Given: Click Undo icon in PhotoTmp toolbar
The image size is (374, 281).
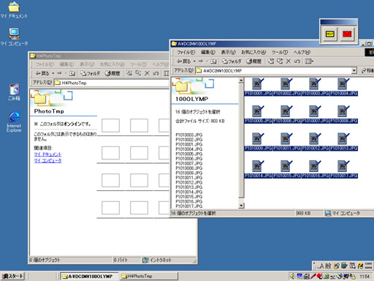Looking at the screenshot, I should point(156,73).
